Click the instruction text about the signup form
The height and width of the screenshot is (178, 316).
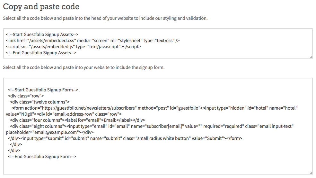click(x=83, y=67)
